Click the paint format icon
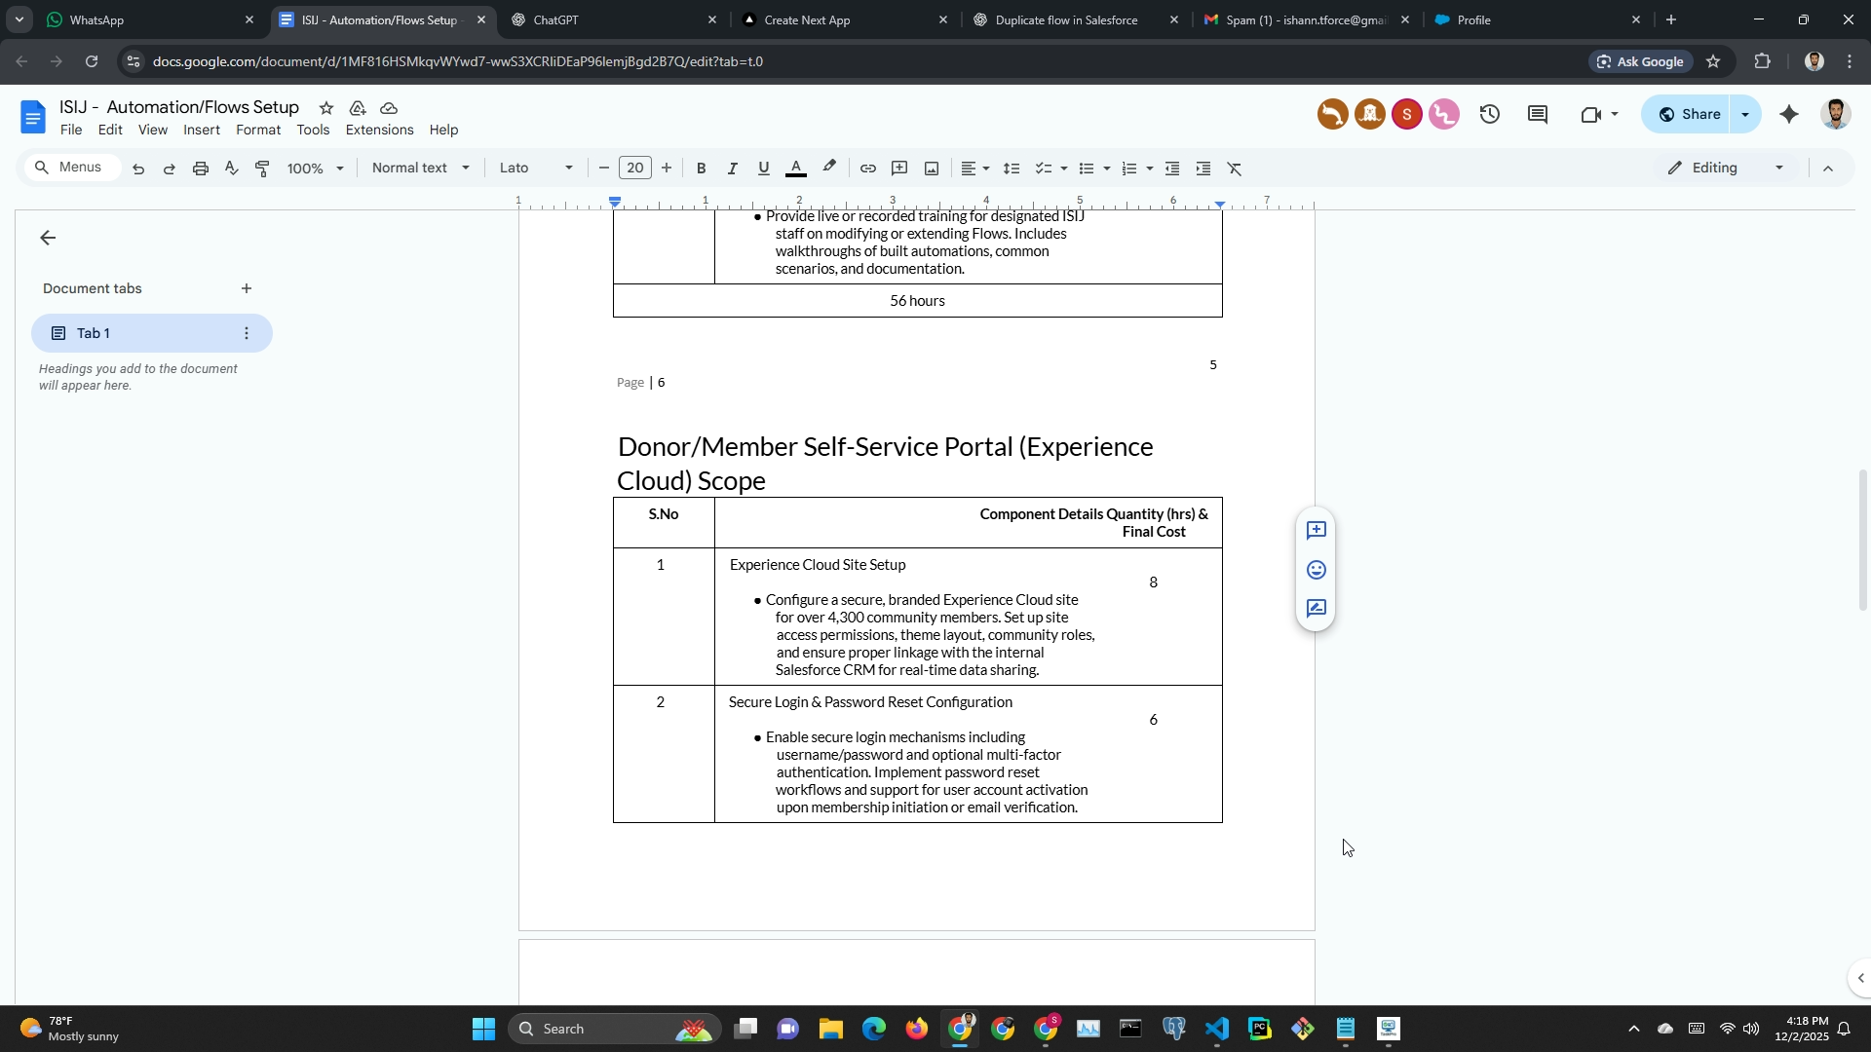 [x=262, y=169]
